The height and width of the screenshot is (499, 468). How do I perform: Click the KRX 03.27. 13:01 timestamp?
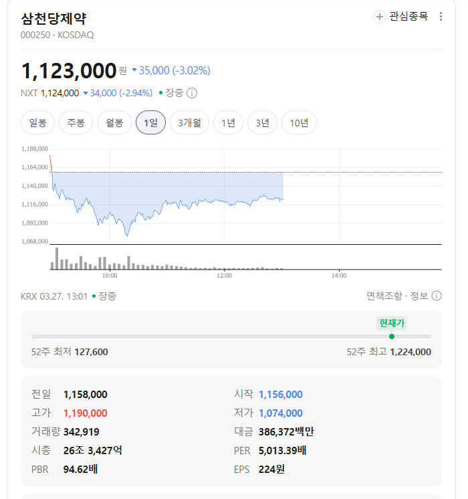point(53,296)
